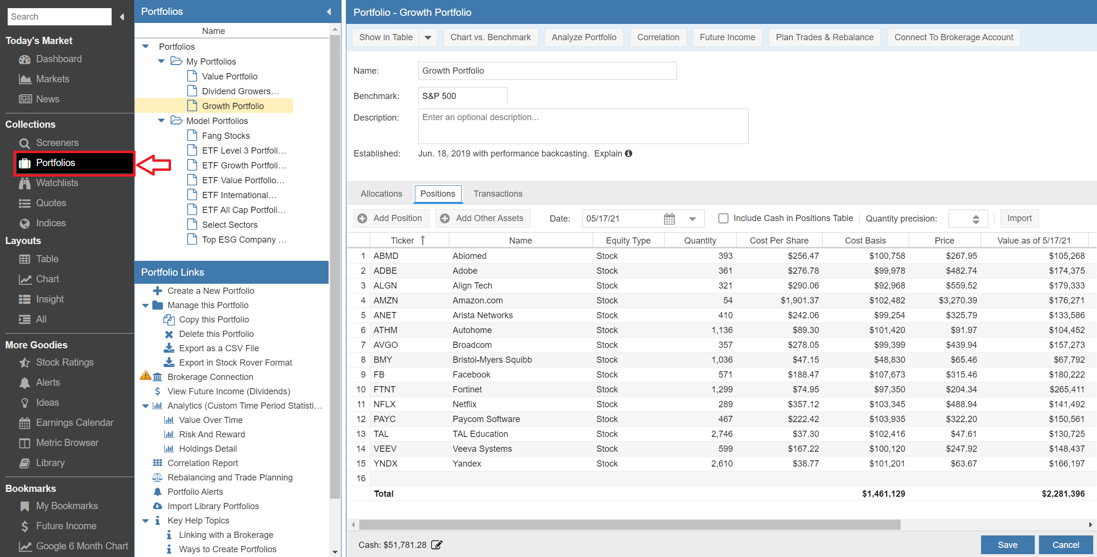Click the Explain info icon
Viewport: 1097px width, 557px height.
[628, 154]
